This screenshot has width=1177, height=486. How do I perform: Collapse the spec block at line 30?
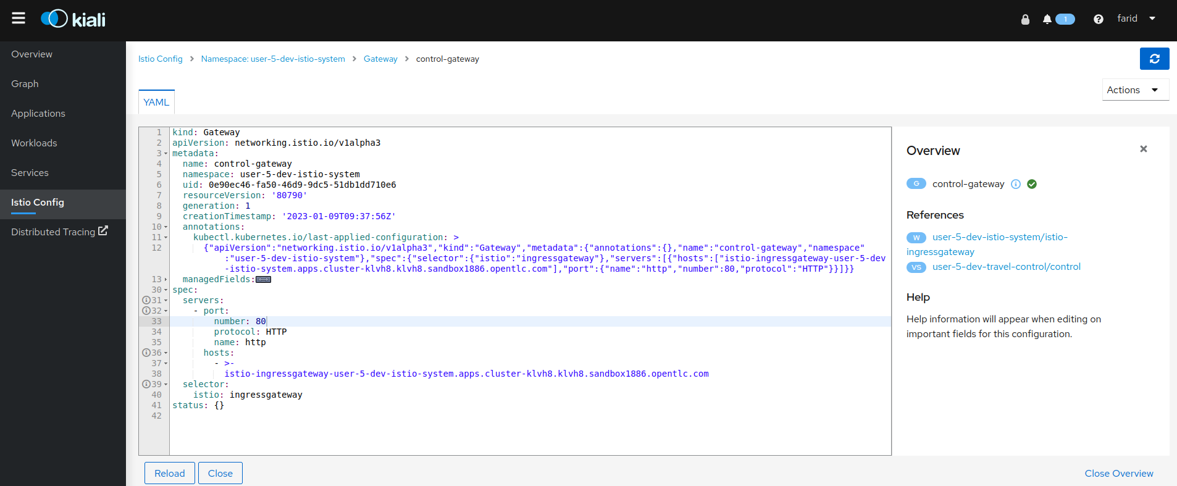(165, 290)
